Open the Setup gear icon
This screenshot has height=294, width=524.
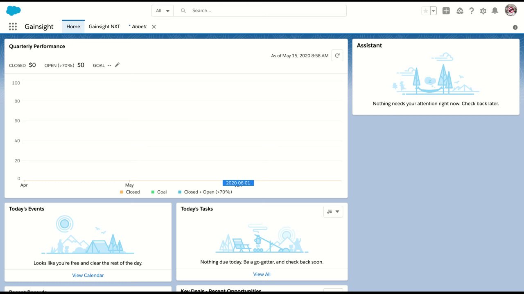click(483, 11)
